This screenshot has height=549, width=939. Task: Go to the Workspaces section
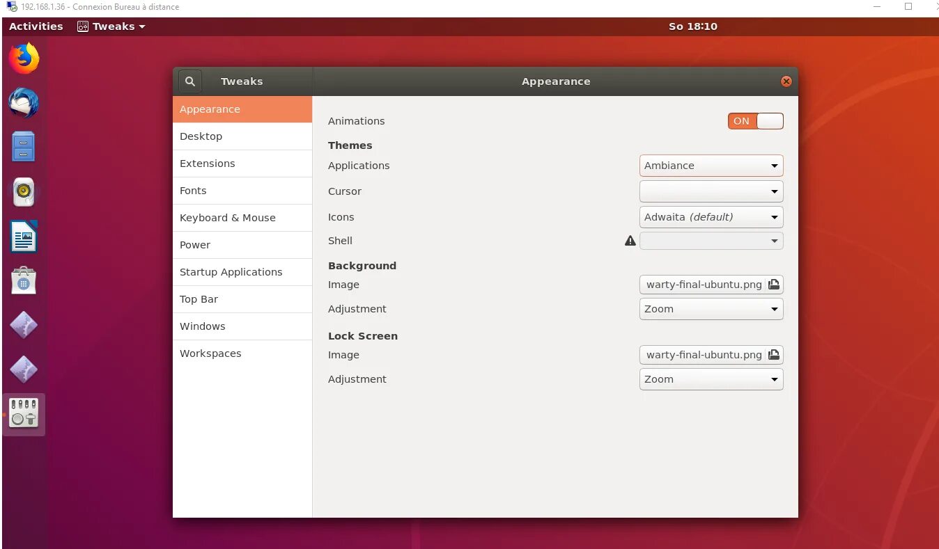point(242,353)
